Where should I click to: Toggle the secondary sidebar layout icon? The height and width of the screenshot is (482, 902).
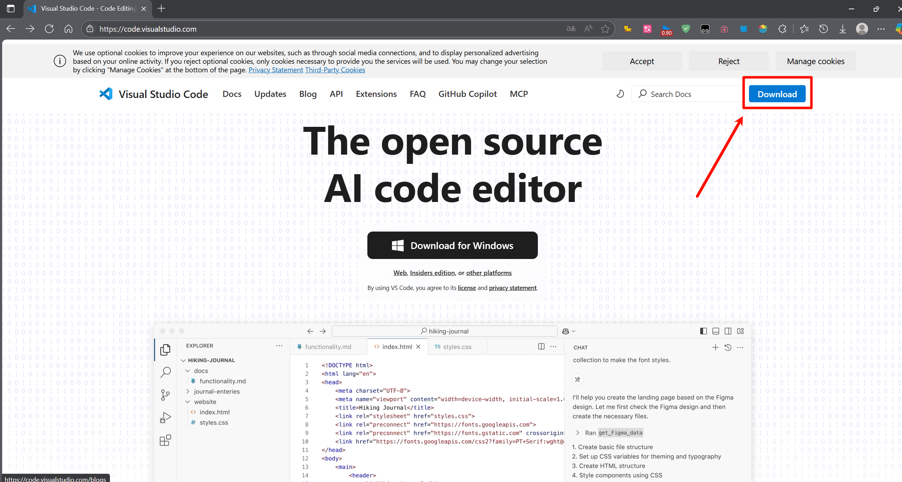728,331
